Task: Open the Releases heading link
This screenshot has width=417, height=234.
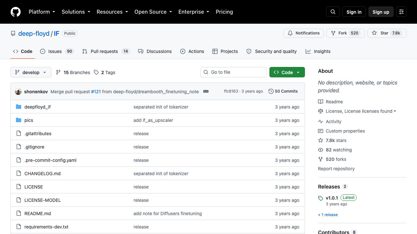Action: tap(329, 187)
